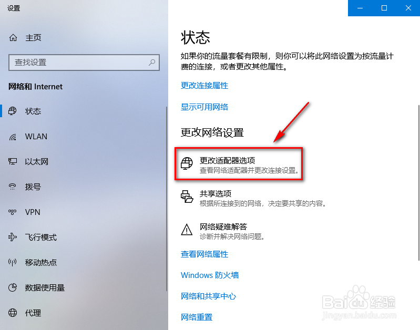Click the right pane vertical scrollbar
Screen dimensions: 420x330
point(418,182)
